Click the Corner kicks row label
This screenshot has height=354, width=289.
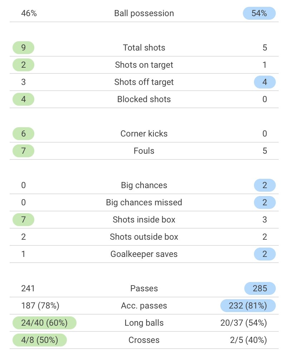pos(144,134)
